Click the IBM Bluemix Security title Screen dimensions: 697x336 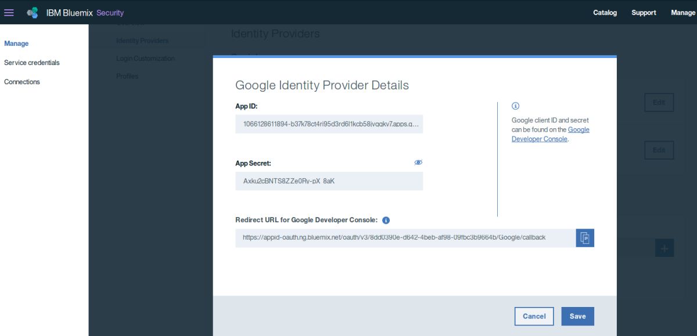pyautogui.click(x=85, y=12)
